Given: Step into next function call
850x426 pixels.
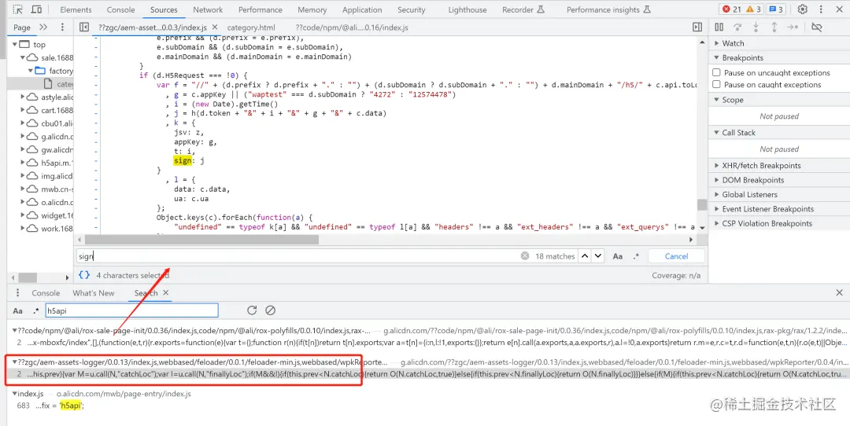Looking at the screenshot, I should pyautogui.click(x=756, y=27).
